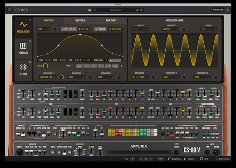
Task: Switch to the Function 2 tab
Action: tap(80, 20)
